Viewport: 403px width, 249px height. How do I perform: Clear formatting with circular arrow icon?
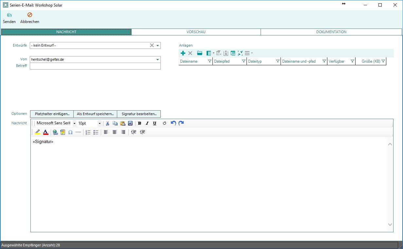[x=164, y=123]
